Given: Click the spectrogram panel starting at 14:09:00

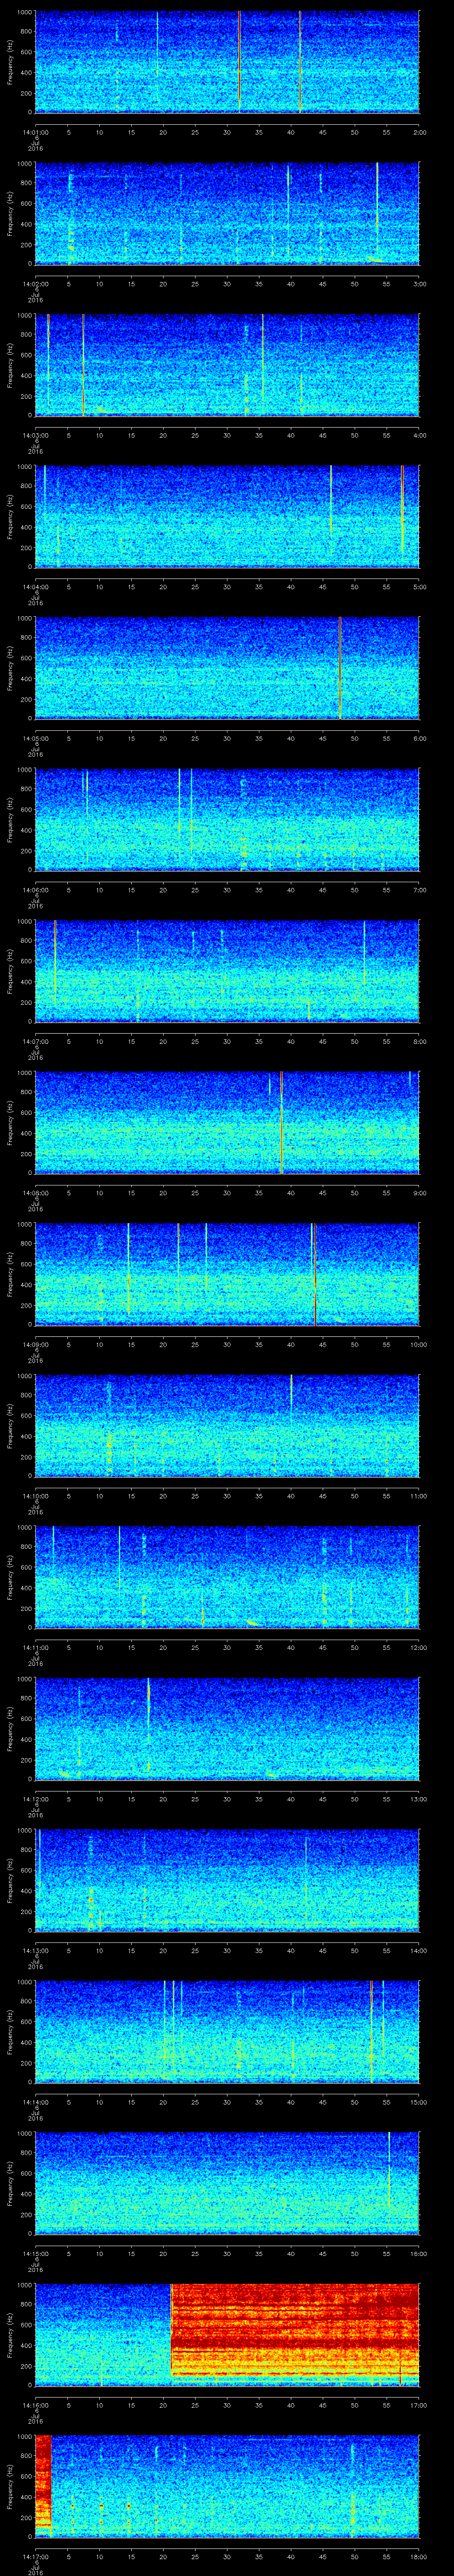Looking at the screenshot, I should (x=227, y=1274).
